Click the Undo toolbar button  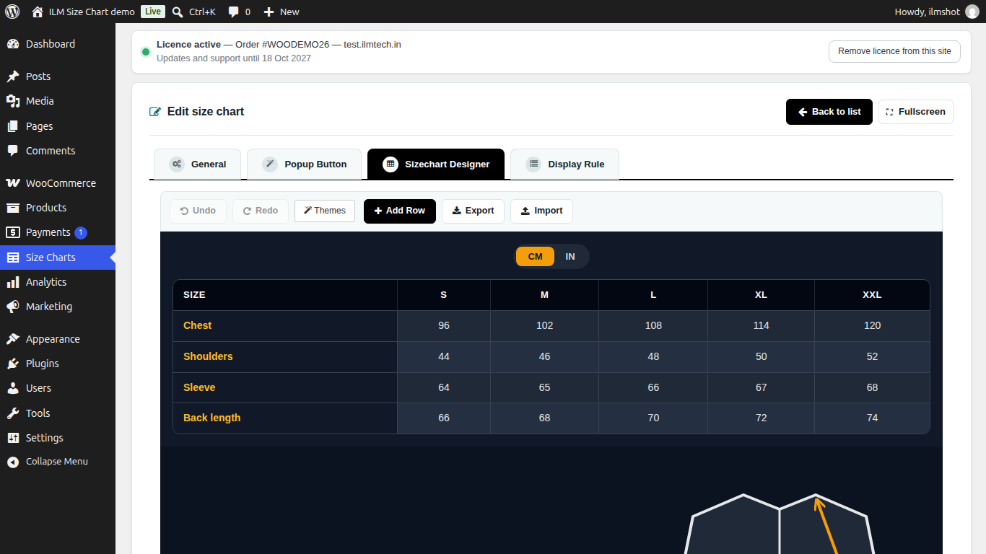pyautogui.click(x=198, y=211)
